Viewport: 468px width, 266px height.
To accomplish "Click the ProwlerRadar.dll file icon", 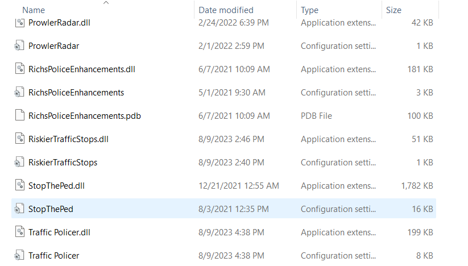I will pyautogui.click(x=19, y=23).
